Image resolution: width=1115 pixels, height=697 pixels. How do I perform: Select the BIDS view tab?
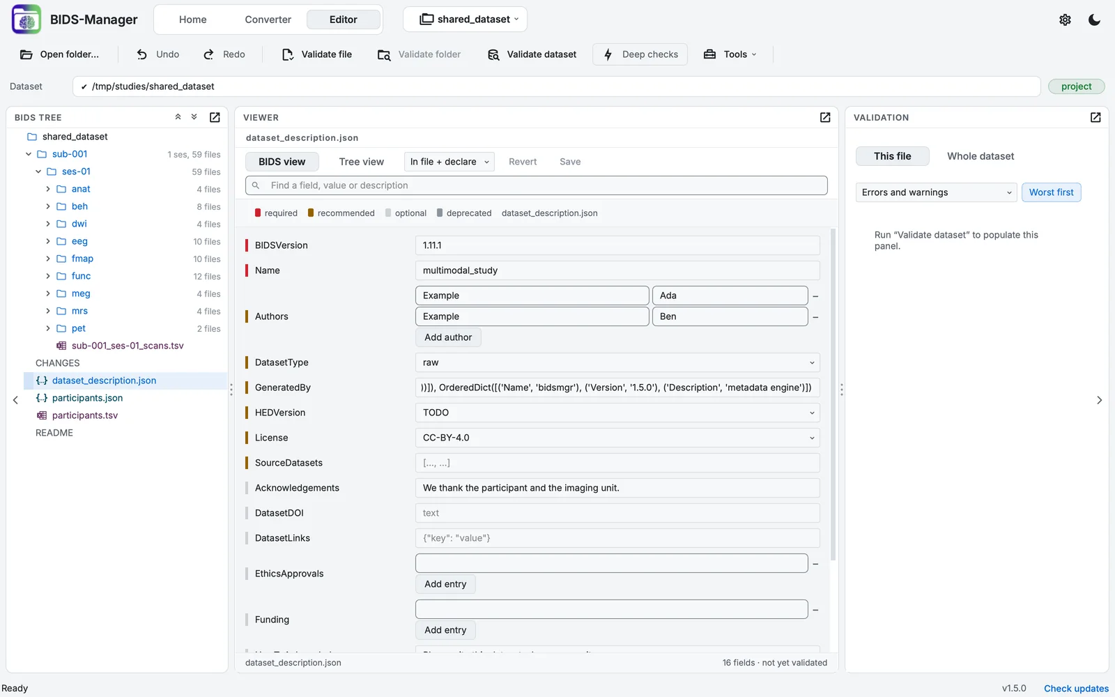[282, 162]
